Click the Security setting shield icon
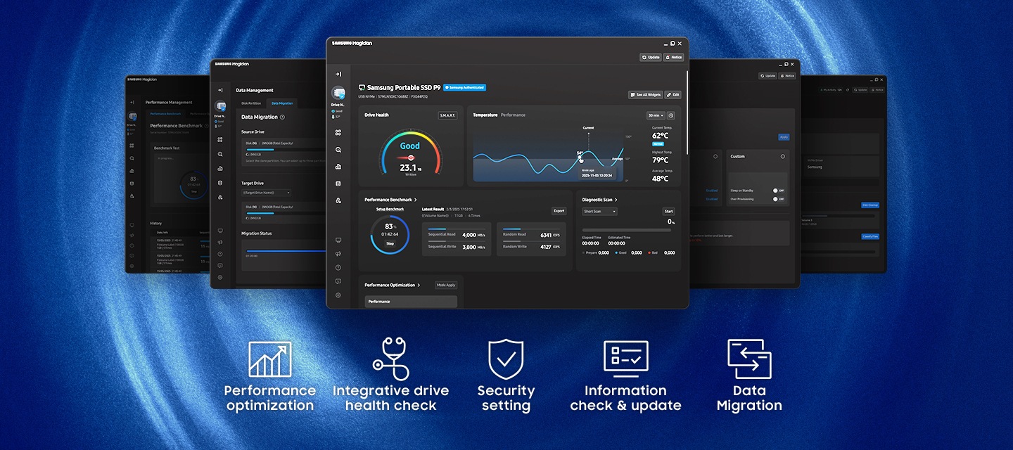The image size is (1013, 450). (506, 359)
